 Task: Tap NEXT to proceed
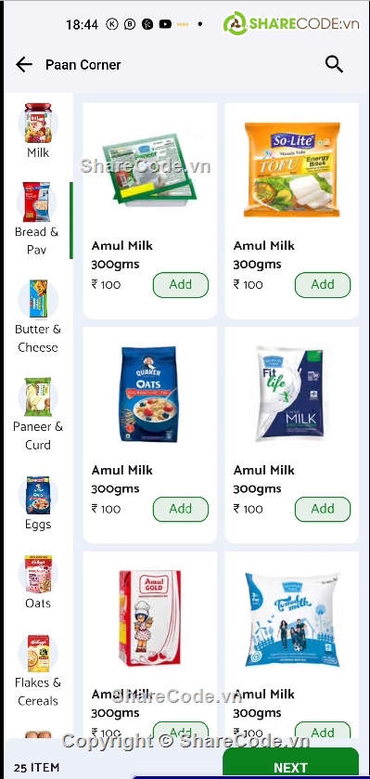click(290, 763)
